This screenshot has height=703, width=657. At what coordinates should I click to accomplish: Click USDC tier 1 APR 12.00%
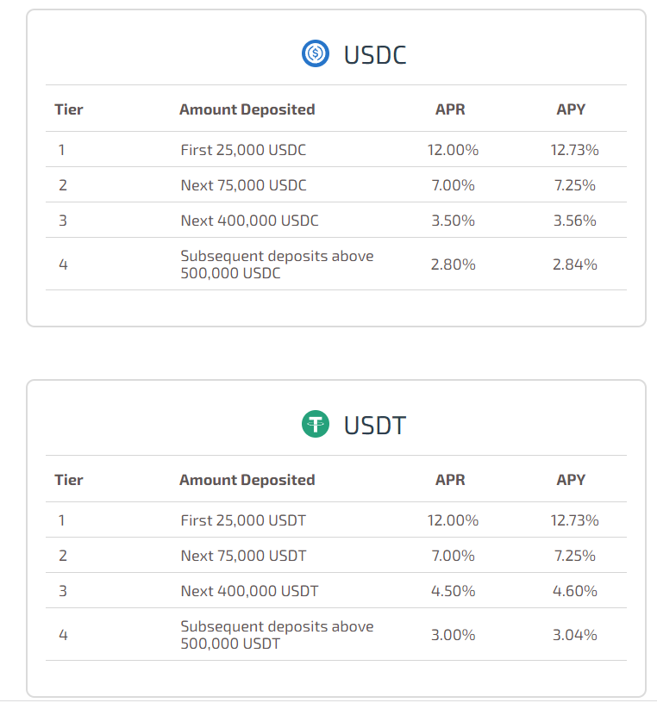coord(453,150)
